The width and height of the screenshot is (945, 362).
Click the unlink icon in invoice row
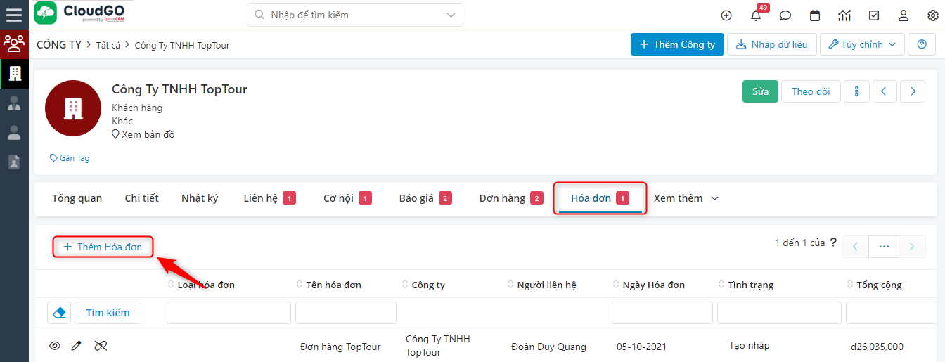101,346
